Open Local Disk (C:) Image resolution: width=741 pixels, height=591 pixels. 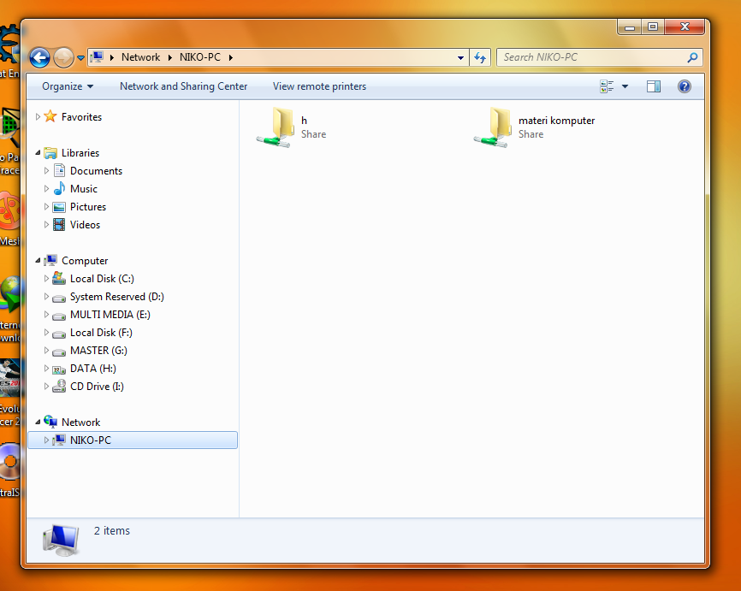coord(102,279)
